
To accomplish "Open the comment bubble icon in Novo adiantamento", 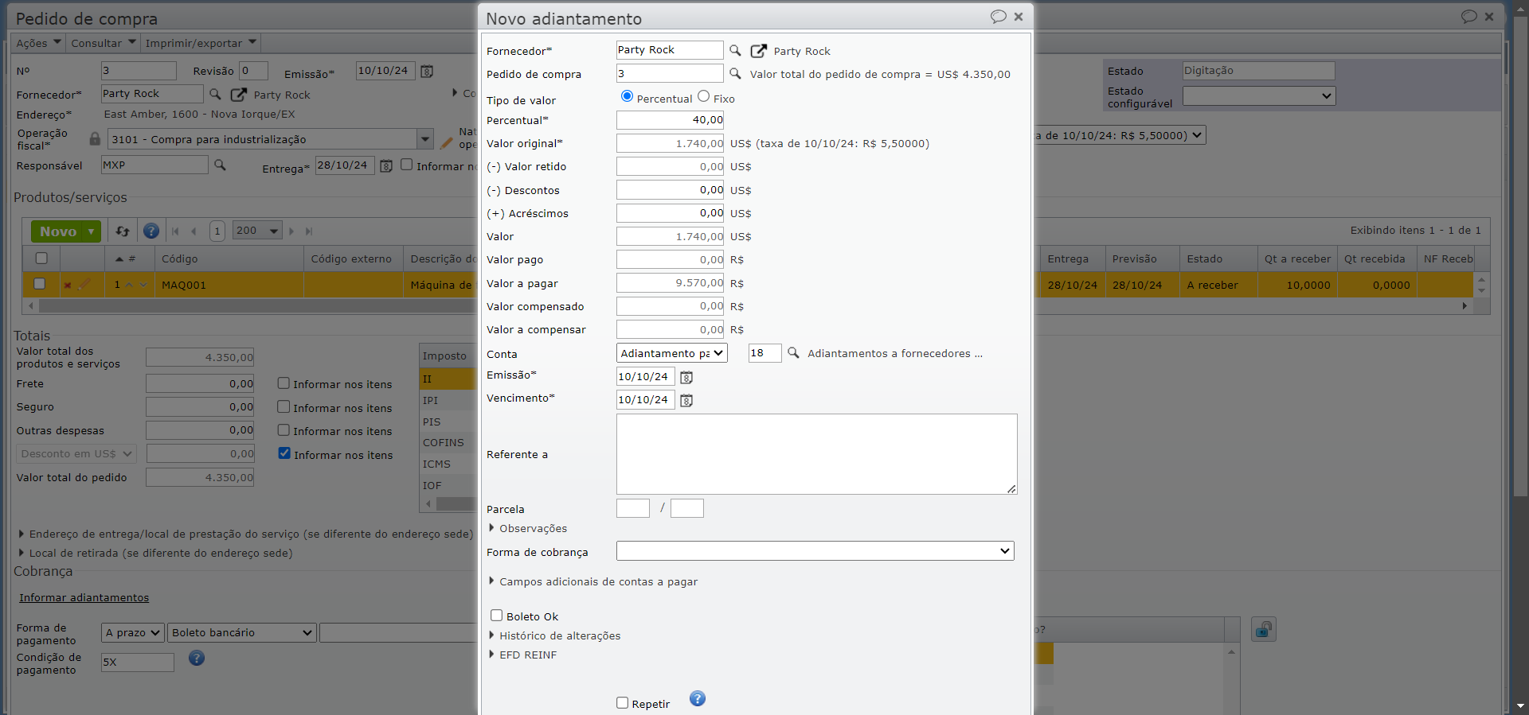I will (998, 17).
